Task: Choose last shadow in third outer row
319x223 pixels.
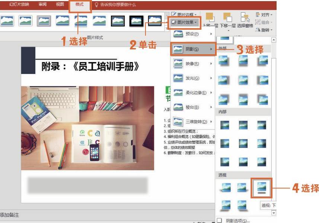Action: coord(262,100)
